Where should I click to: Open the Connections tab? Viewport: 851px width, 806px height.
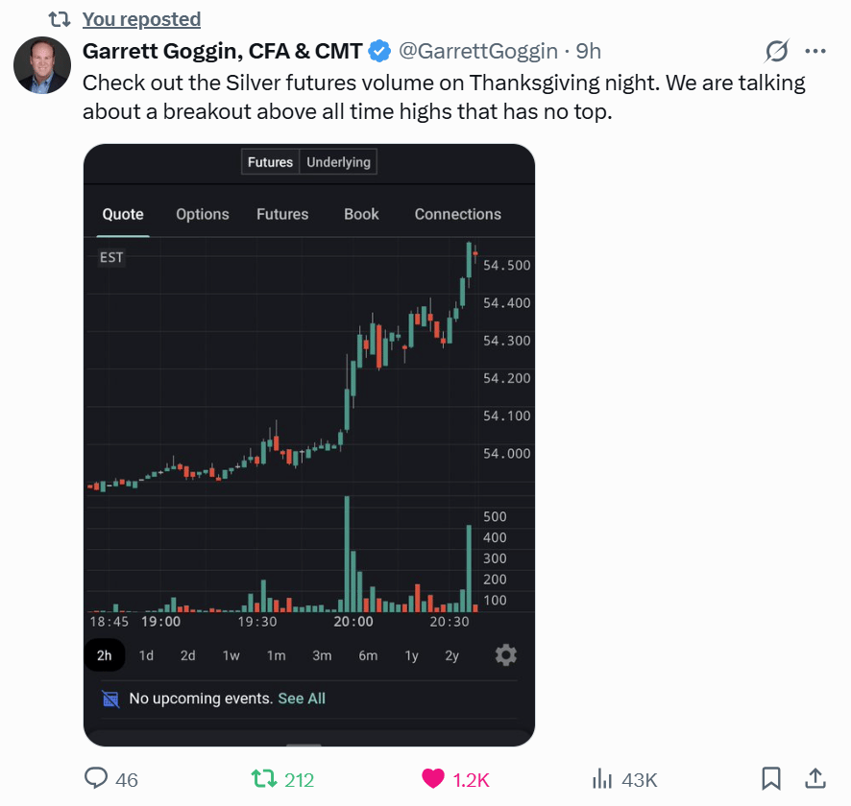tap(457, 214)
